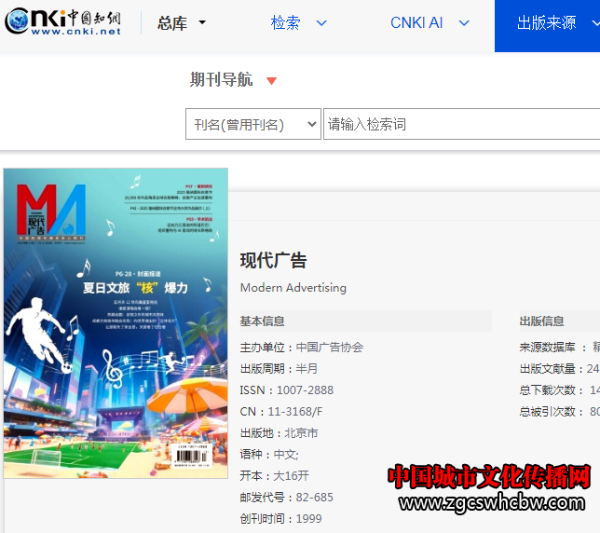Click the 现代广告 journal title
Image resolution: width=600 pixels, height=533 pixels.
pos(273,260)
